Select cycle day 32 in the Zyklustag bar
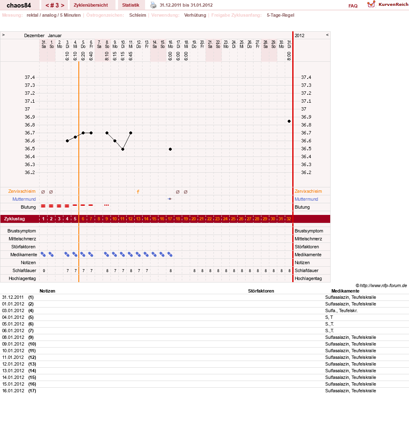The height and width of the screenshot is (424, 409). click(289, 219)
